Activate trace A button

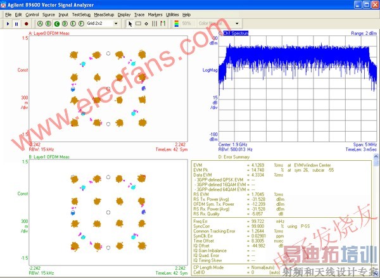(41, 23)
